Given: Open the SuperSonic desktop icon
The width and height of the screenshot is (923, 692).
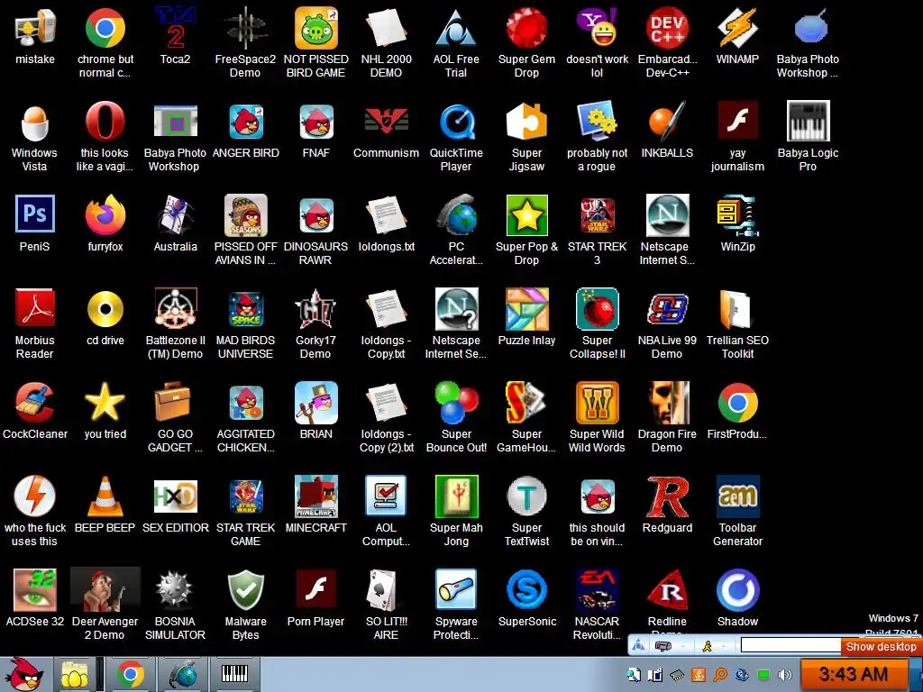Looking at the screenshot, I should point(526,589).
